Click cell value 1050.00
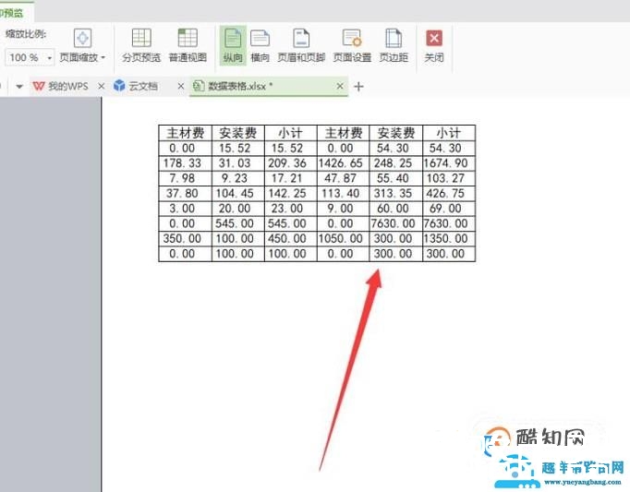 pyautogui.click(x=340, y=238)
